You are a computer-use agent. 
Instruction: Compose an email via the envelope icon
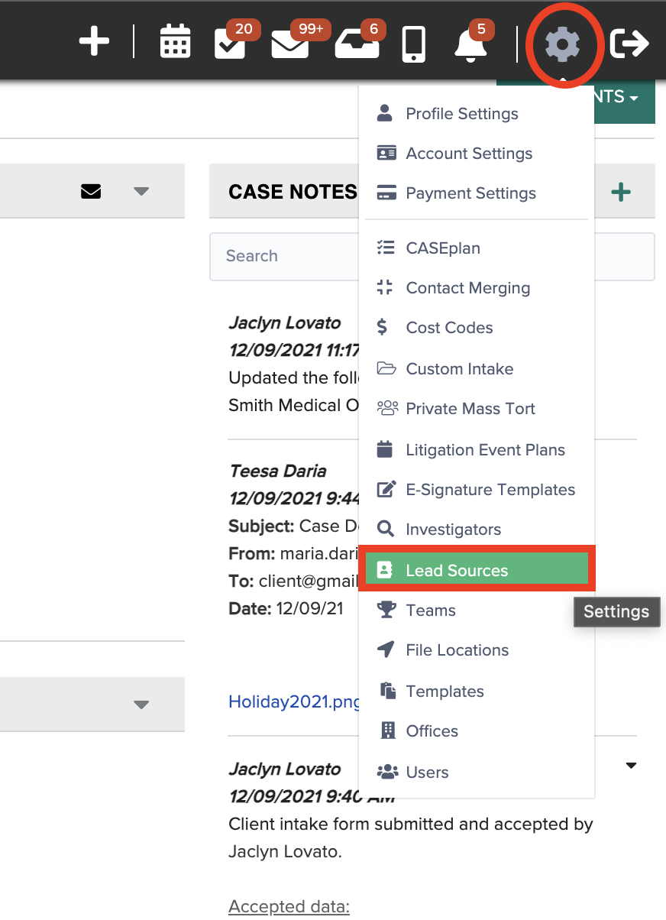pos(91,191)
